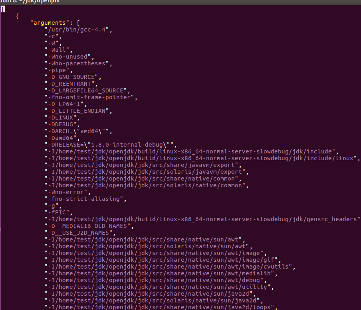Click the "-DLINUX" line
Image resolution: width=361 pixels, height=310 pixels.
pos(62,118)
